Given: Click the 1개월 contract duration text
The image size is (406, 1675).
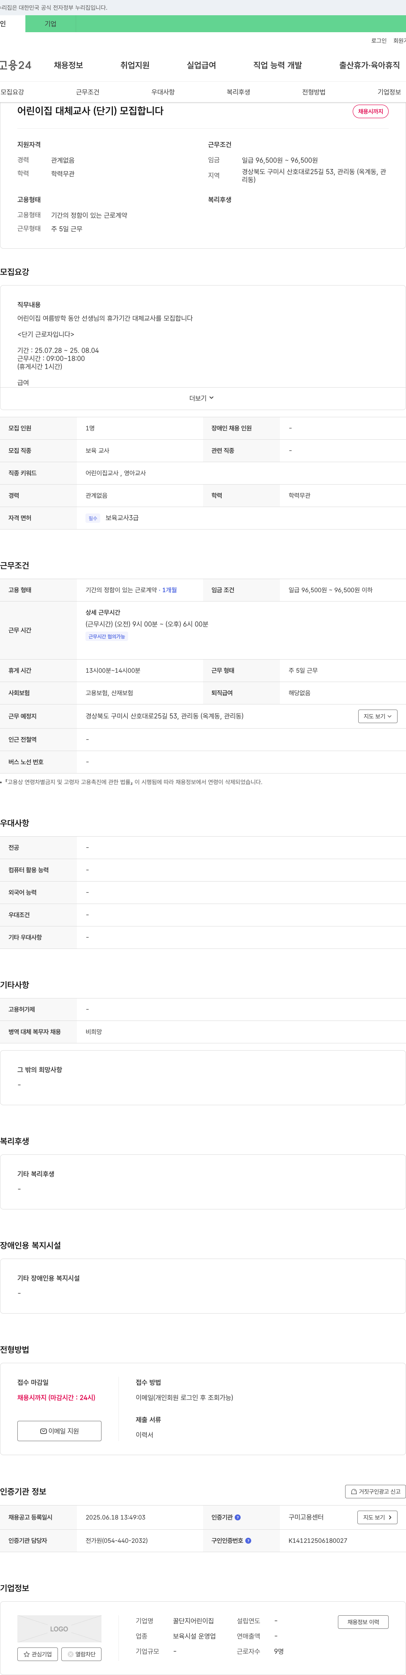Looking at the screenshot, I should (x=170, y=590).
